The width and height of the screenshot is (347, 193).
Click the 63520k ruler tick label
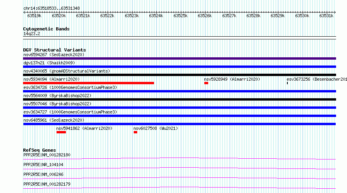tap(59, 16)
